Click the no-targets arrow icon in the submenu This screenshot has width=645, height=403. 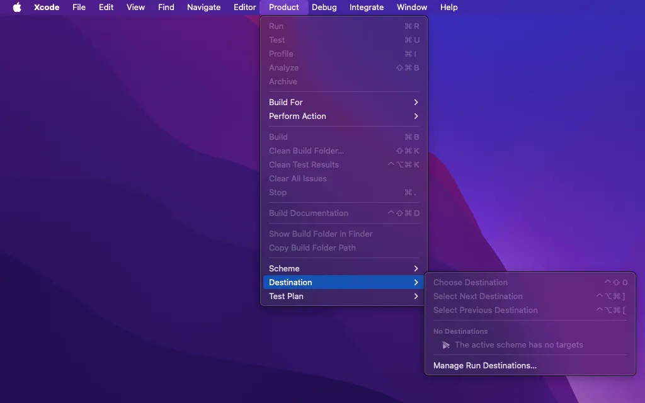tap(445, 345)
